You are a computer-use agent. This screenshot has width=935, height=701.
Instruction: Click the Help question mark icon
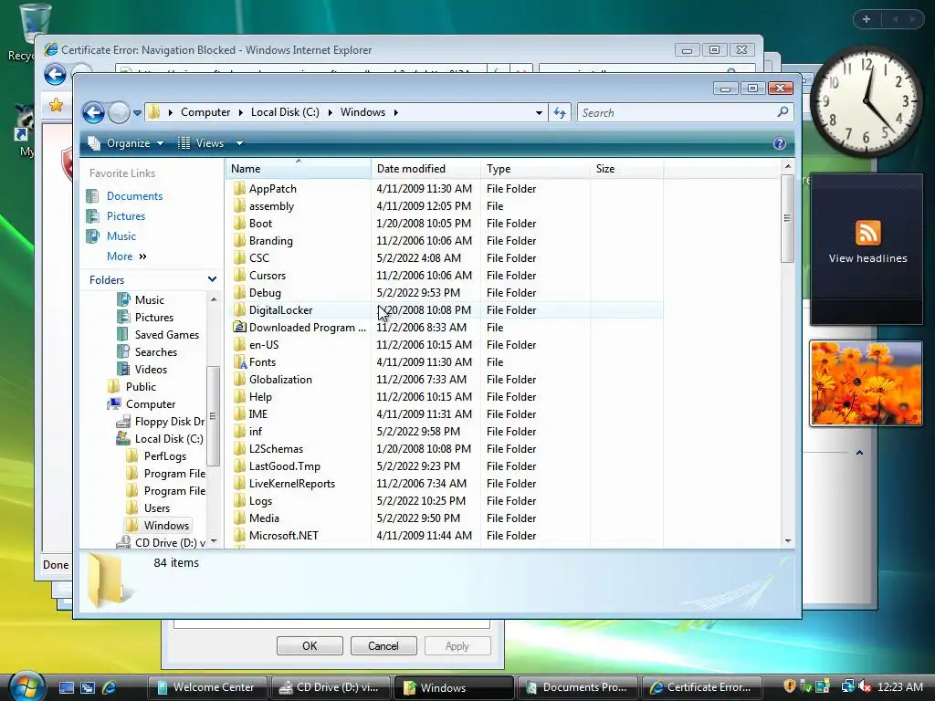pos(780,143)
